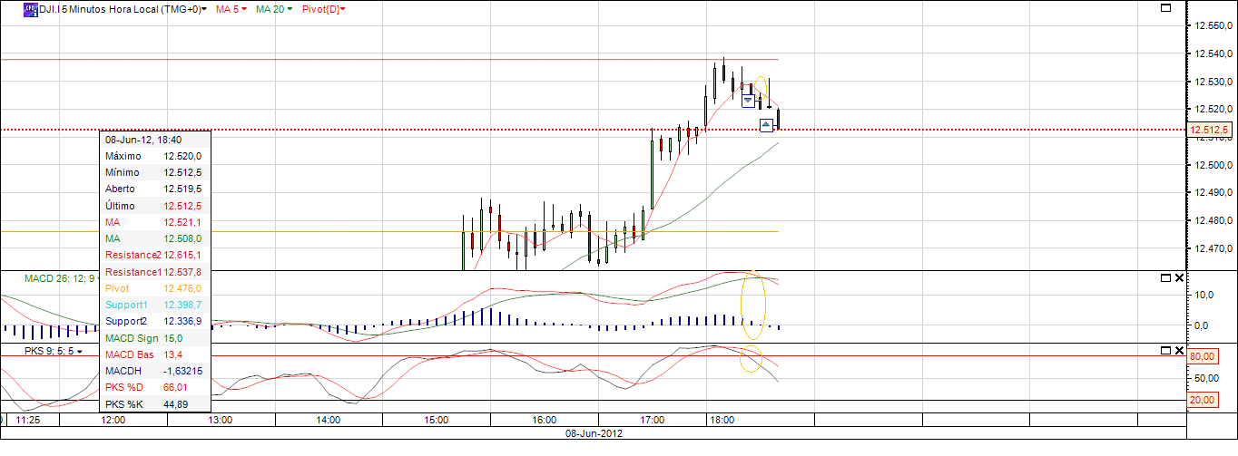Click the 17:00 time axis label
The width and height of the screenshot is (1238, 456).
click(x=653, y=421)
